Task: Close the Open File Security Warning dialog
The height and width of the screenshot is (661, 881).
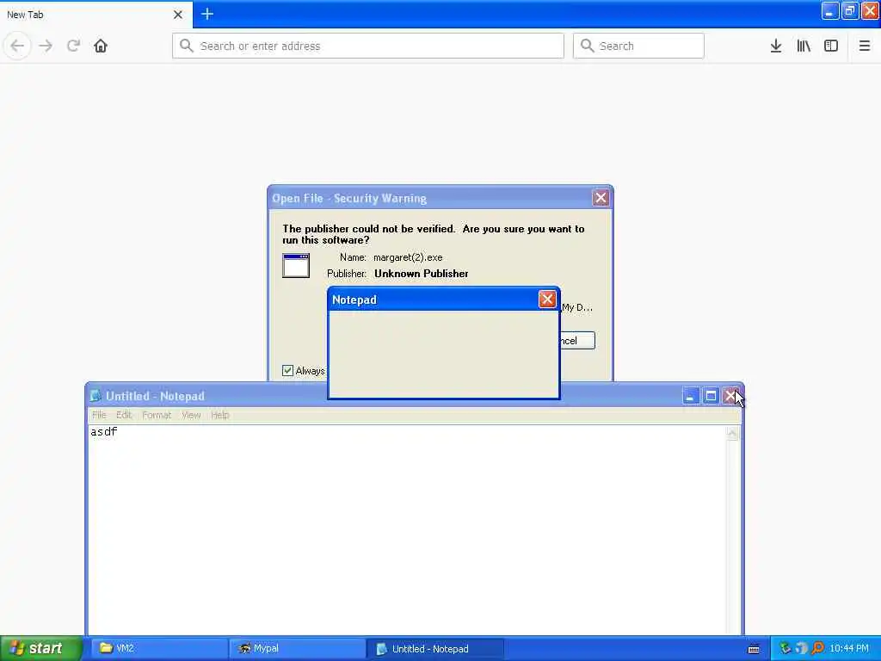Action: 601,198
